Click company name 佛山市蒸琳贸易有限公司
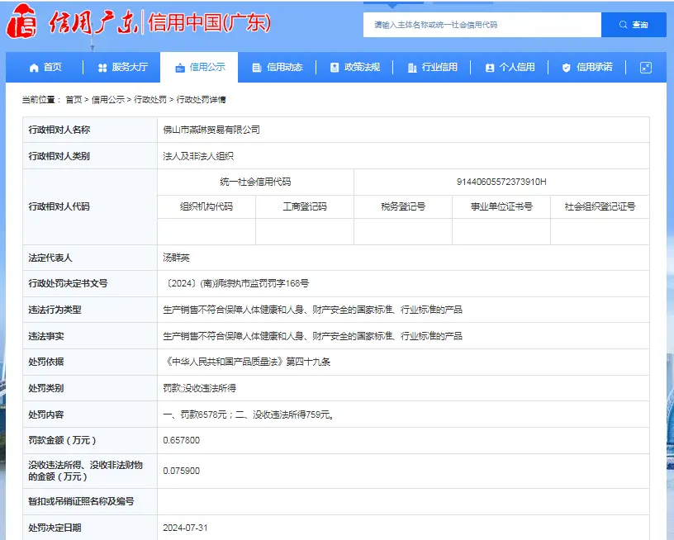The width and height of the screenshot is (674, 540). point(211,130)
